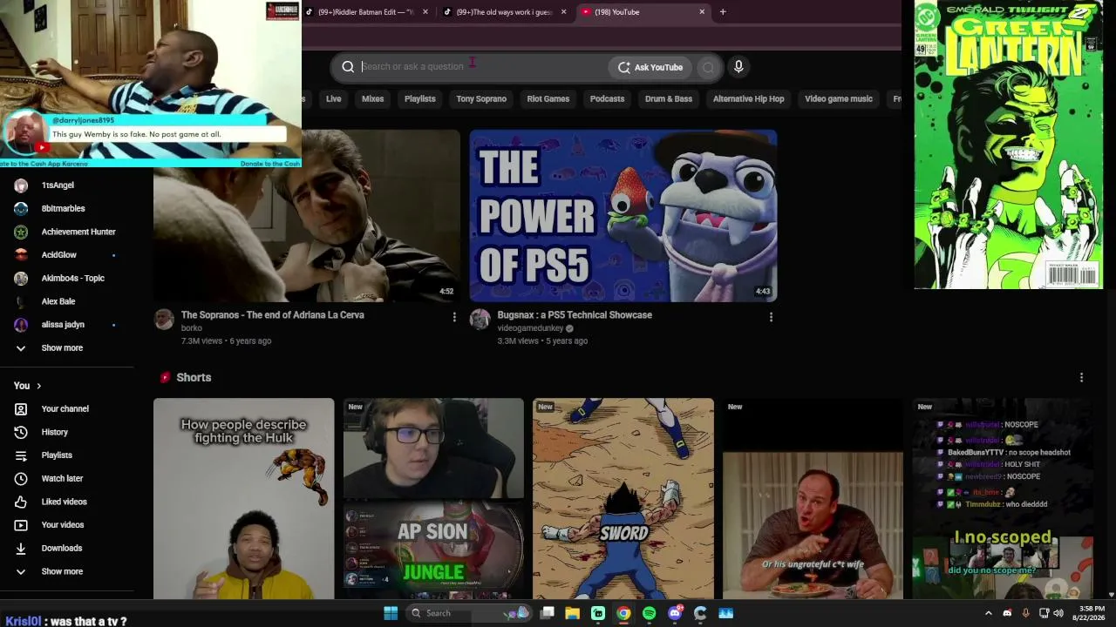Filter by the Alternative Hip Hop chip
Image resolution: width=1116 pixels, height=627 pixels.
click(749, 99)
